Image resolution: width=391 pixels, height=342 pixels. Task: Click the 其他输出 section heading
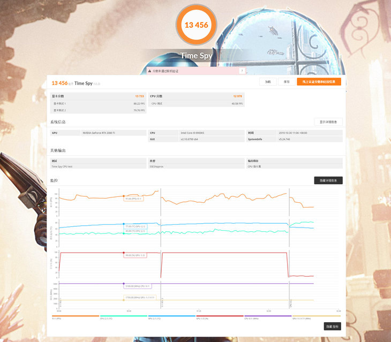[58, 150]
